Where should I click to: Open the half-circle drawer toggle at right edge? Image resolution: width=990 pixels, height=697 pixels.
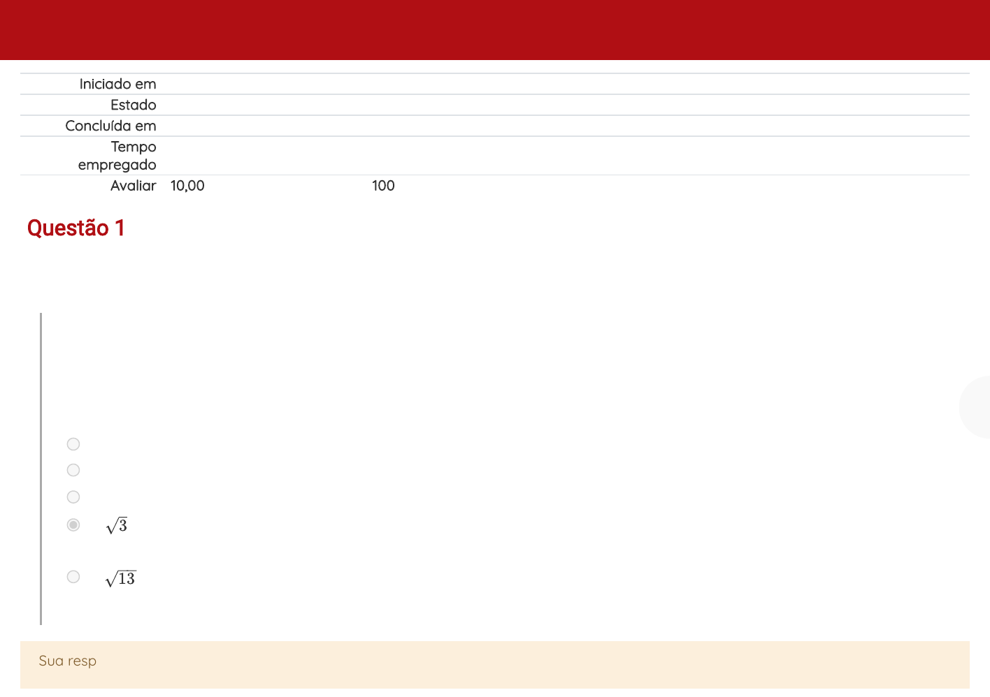(977, 407)
